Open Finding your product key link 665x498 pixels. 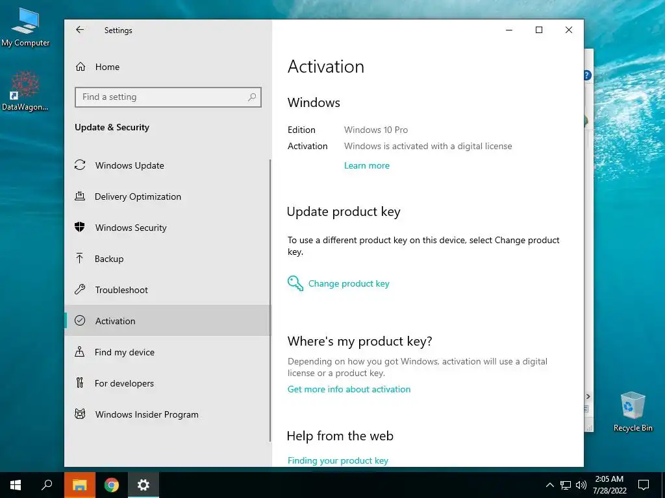[338, 460]
